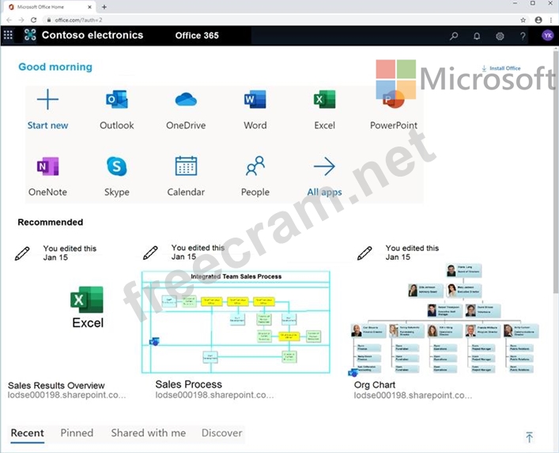This screenshot has height=453, width=559.
Task: Switch to the Discover tab
Action: [221, 433]
